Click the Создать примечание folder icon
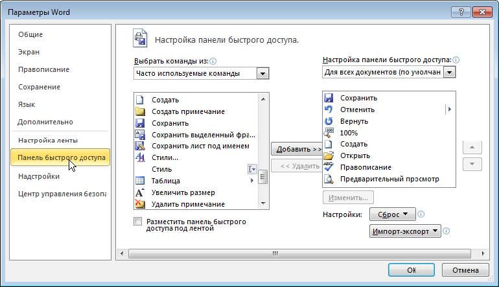This screenshot has height=287, width=499. tap(140, 111)
